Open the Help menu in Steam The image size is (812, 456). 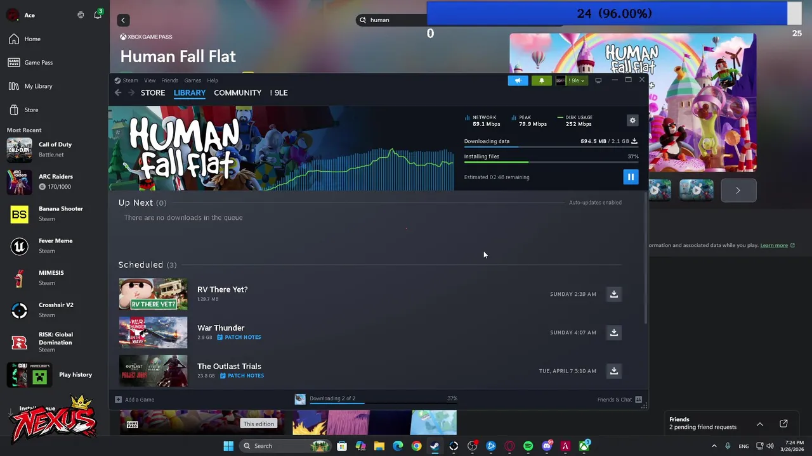coord(213,80)
